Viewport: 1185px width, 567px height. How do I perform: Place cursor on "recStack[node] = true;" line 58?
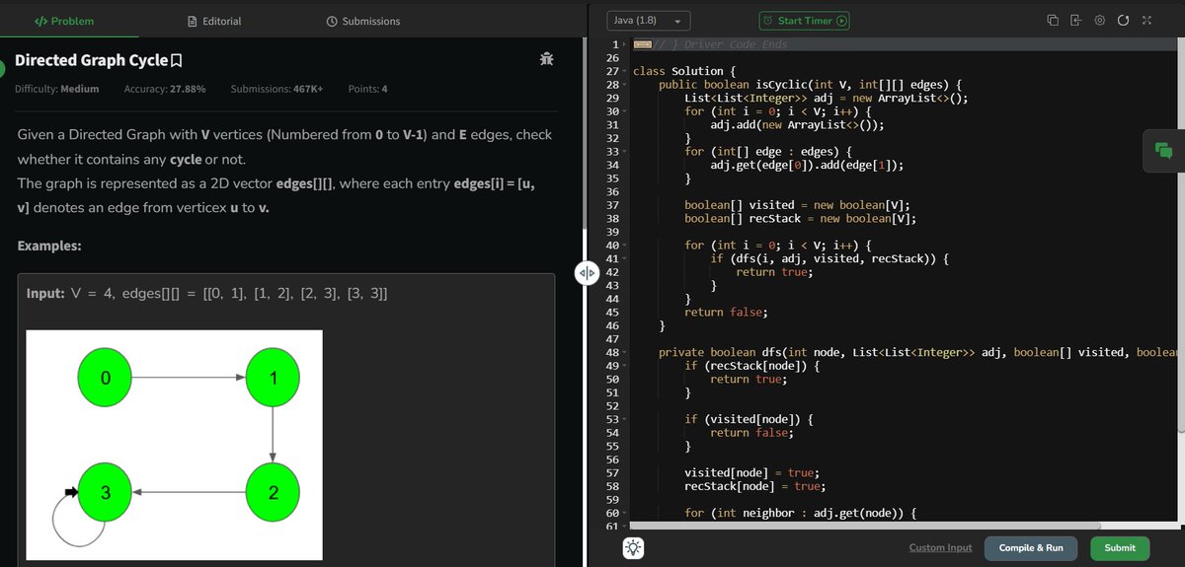click(754, 486)
